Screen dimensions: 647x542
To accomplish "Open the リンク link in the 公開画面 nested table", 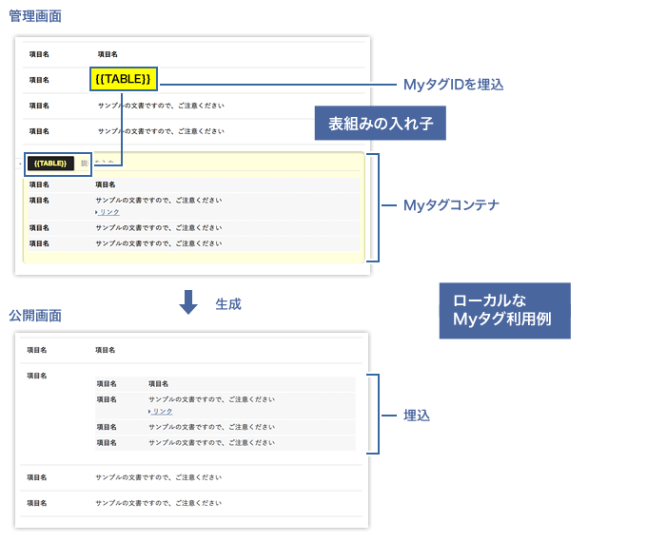I will click(x=162, y=412).
